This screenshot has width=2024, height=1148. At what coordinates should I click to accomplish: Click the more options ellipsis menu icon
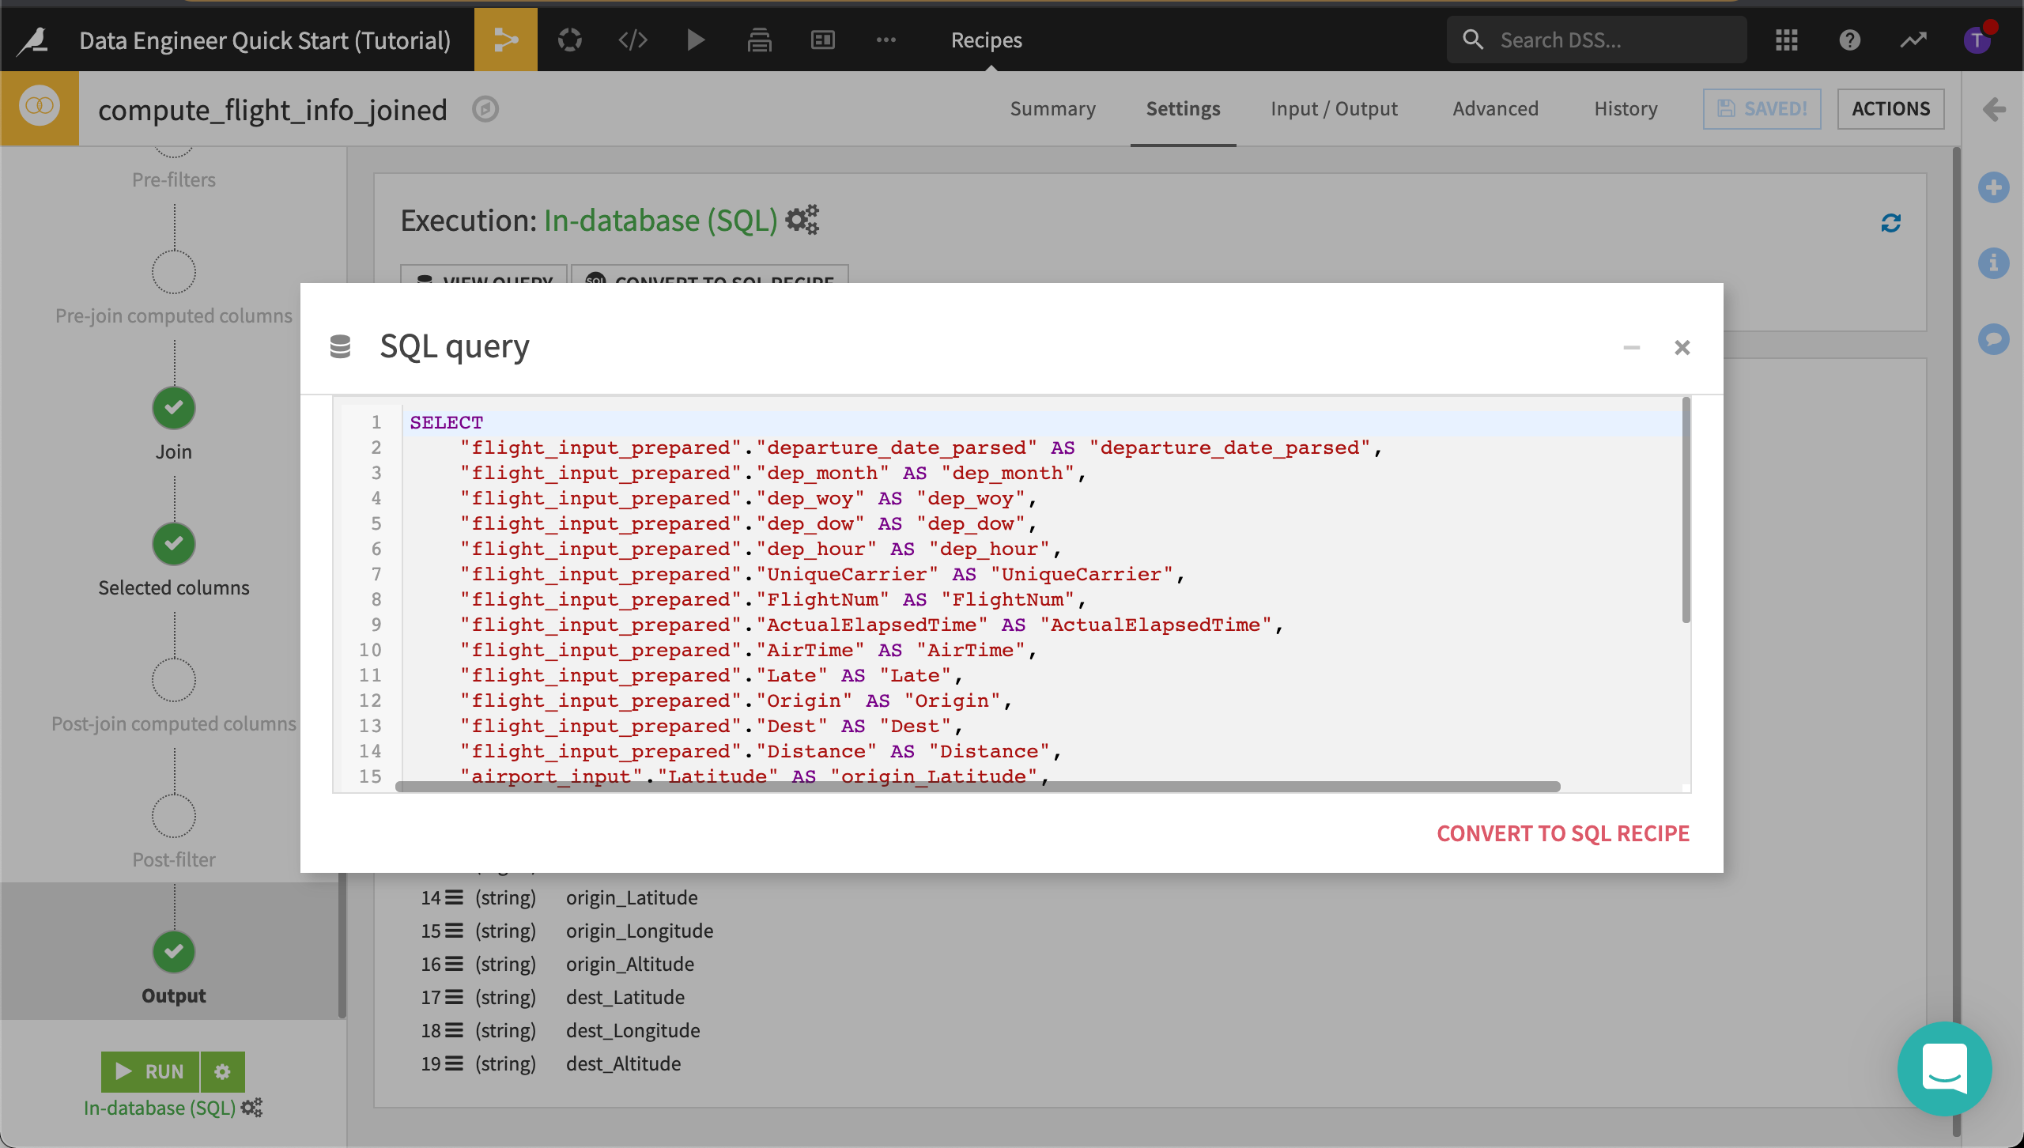(885, 37)
